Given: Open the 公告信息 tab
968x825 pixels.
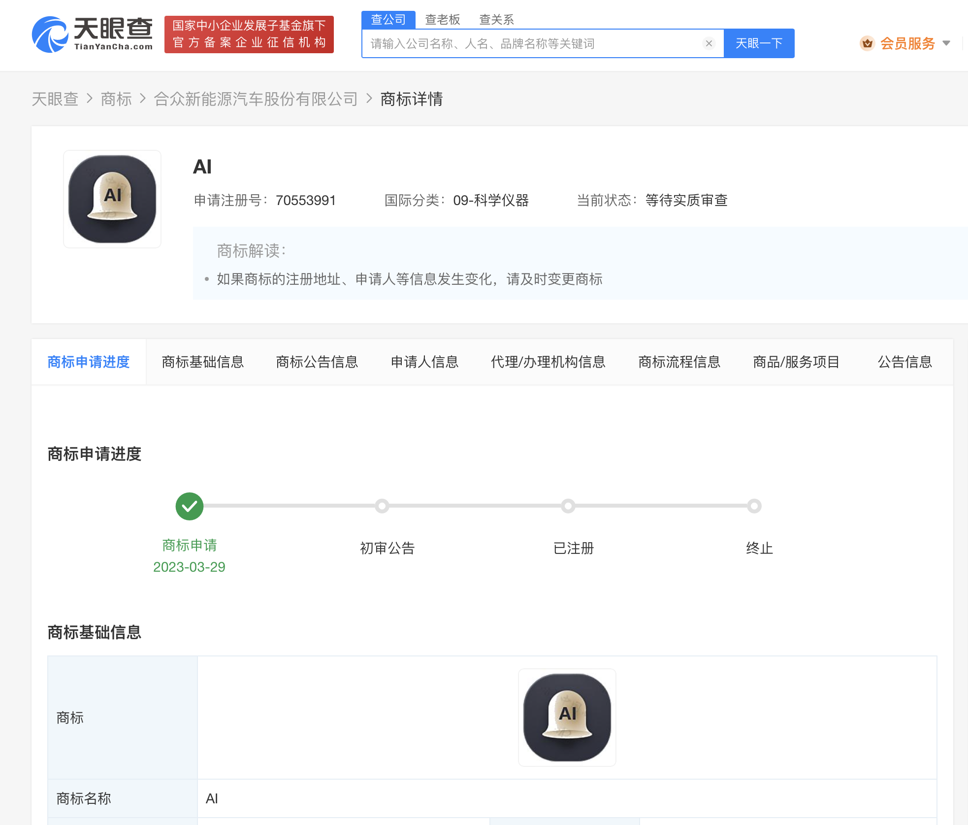Looking at the screenshot, I should pyautogui.click(x=905, y=362).
